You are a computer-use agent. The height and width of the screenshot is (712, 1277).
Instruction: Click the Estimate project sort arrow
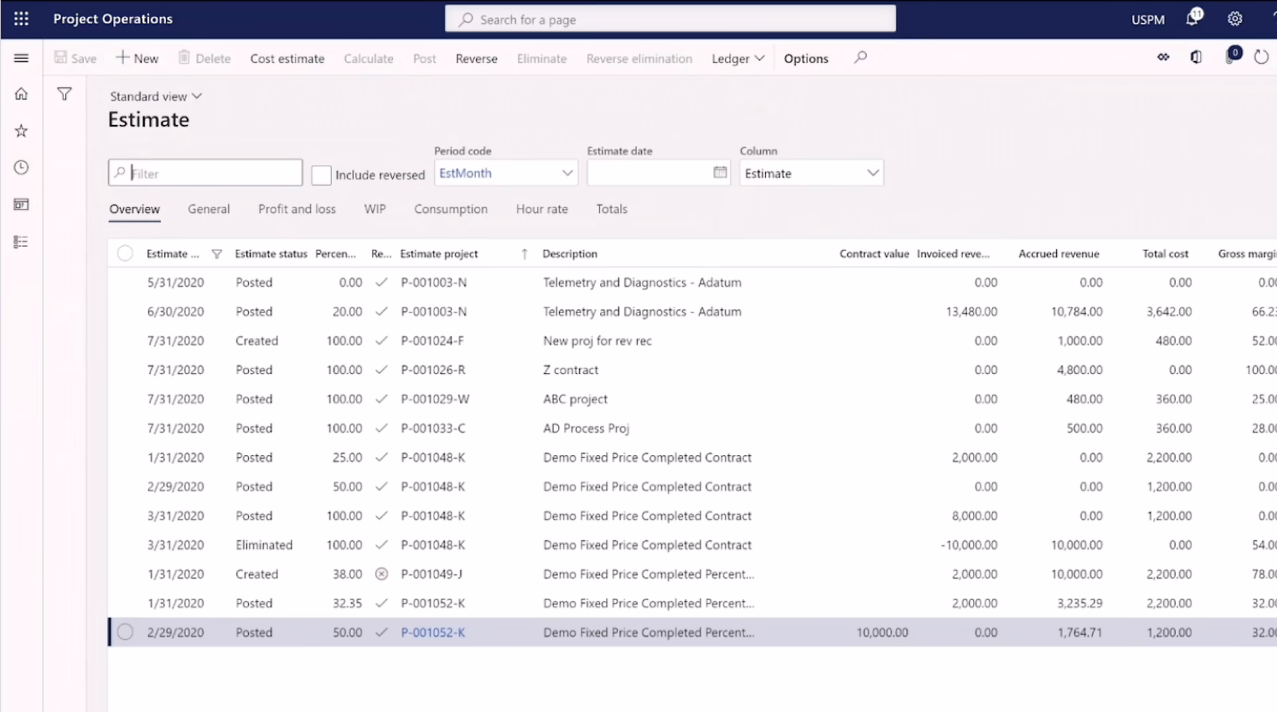(525, 254)
